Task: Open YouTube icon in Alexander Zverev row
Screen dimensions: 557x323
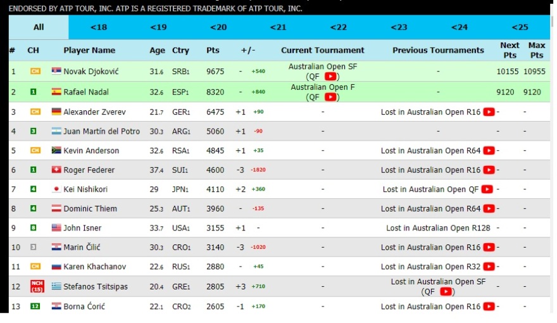Action: click(x=489, y=112)
